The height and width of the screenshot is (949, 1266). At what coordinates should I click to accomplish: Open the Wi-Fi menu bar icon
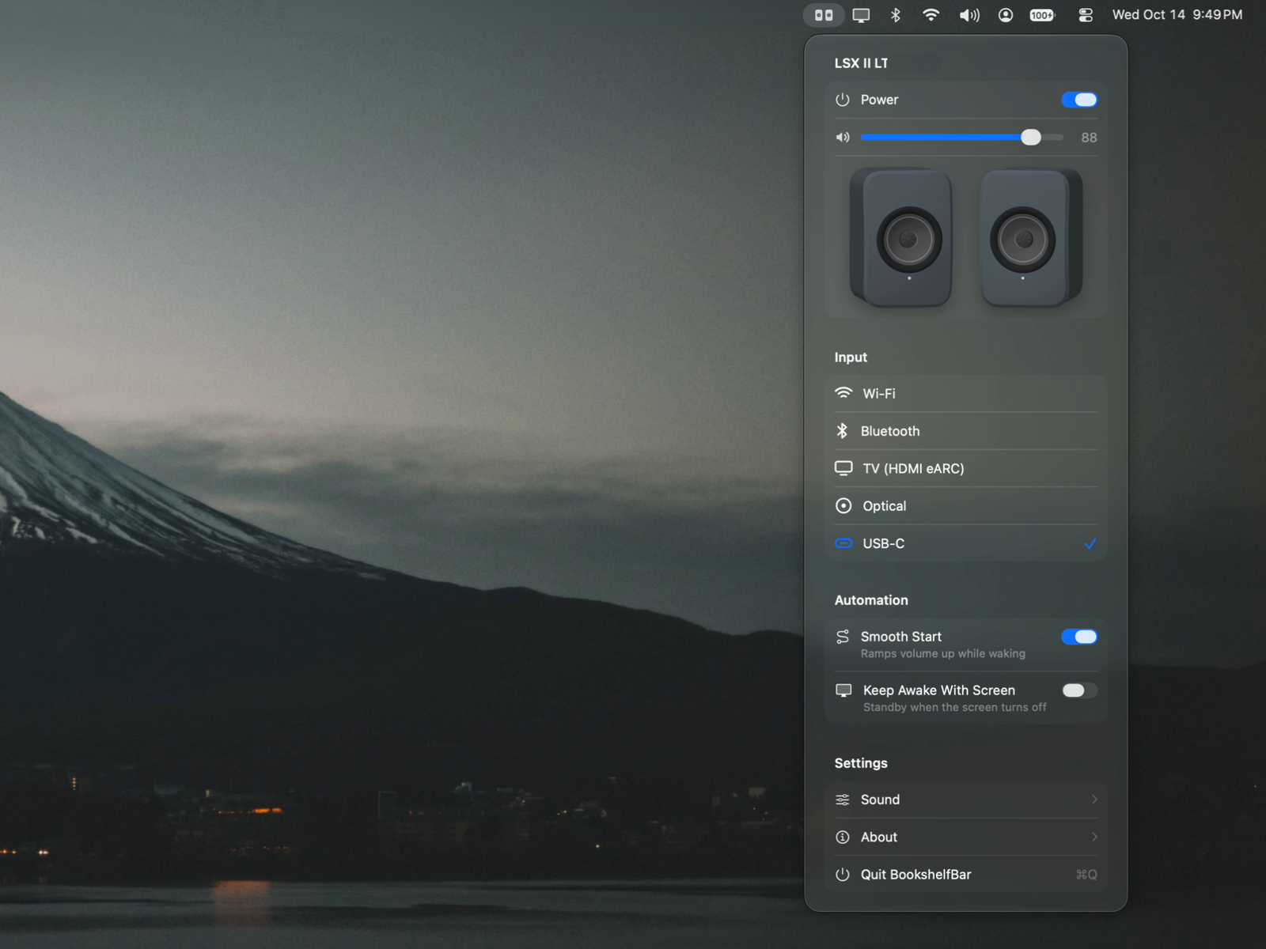pyautogui.click(x=931, y=15)
